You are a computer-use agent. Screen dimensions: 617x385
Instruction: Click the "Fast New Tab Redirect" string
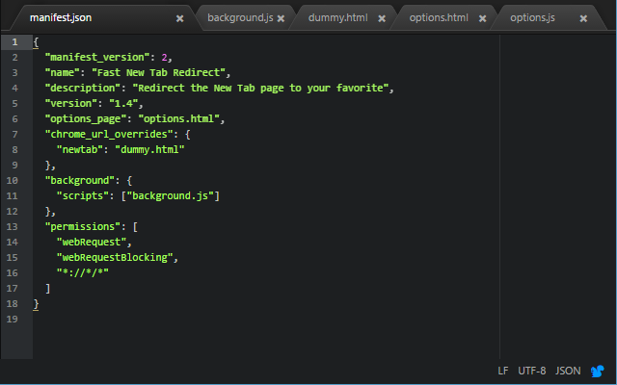click(158, 73)
